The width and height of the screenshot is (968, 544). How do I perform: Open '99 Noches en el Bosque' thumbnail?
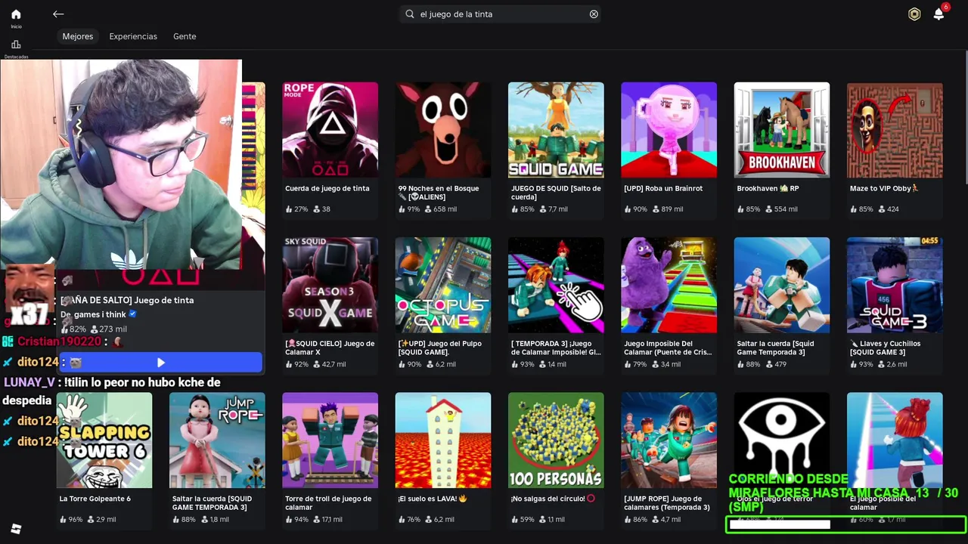point(443,130)
